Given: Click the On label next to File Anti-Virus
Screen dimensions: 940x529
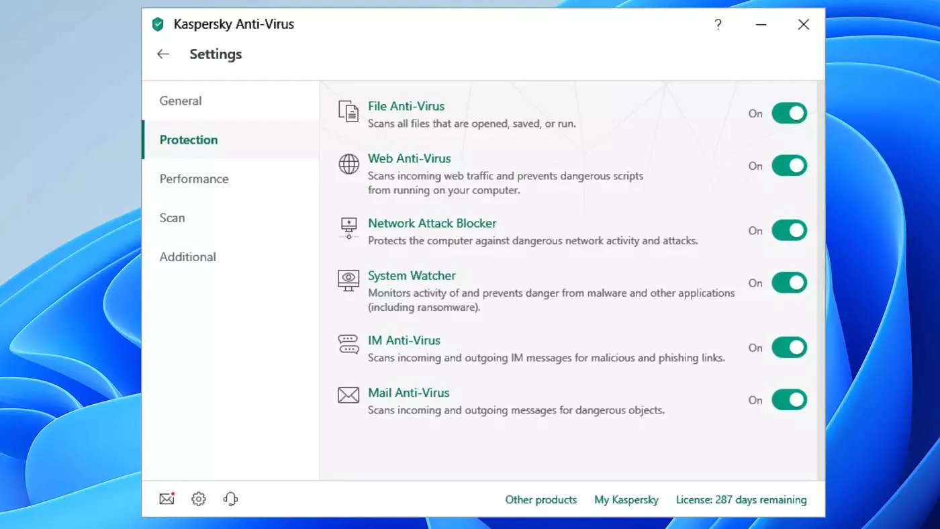Looking at the screenshot, I should [x=755, y=113].
